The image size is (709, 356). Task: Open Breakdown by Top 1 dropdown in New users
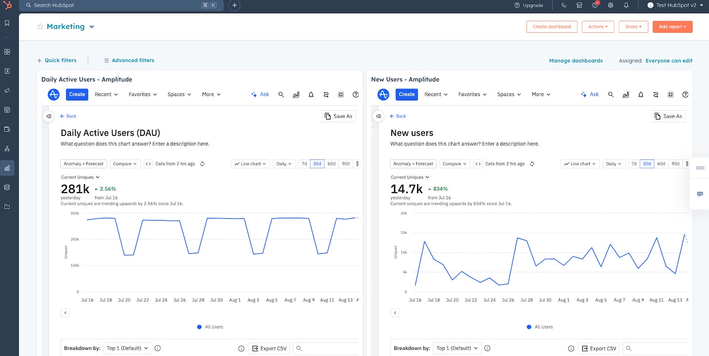pos(457,348)
